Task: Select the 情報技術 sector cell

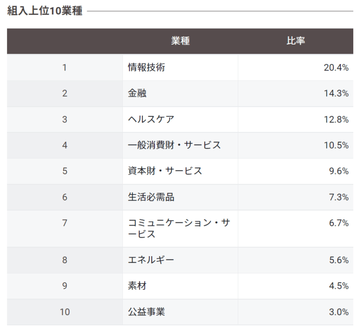Action: 146,68
